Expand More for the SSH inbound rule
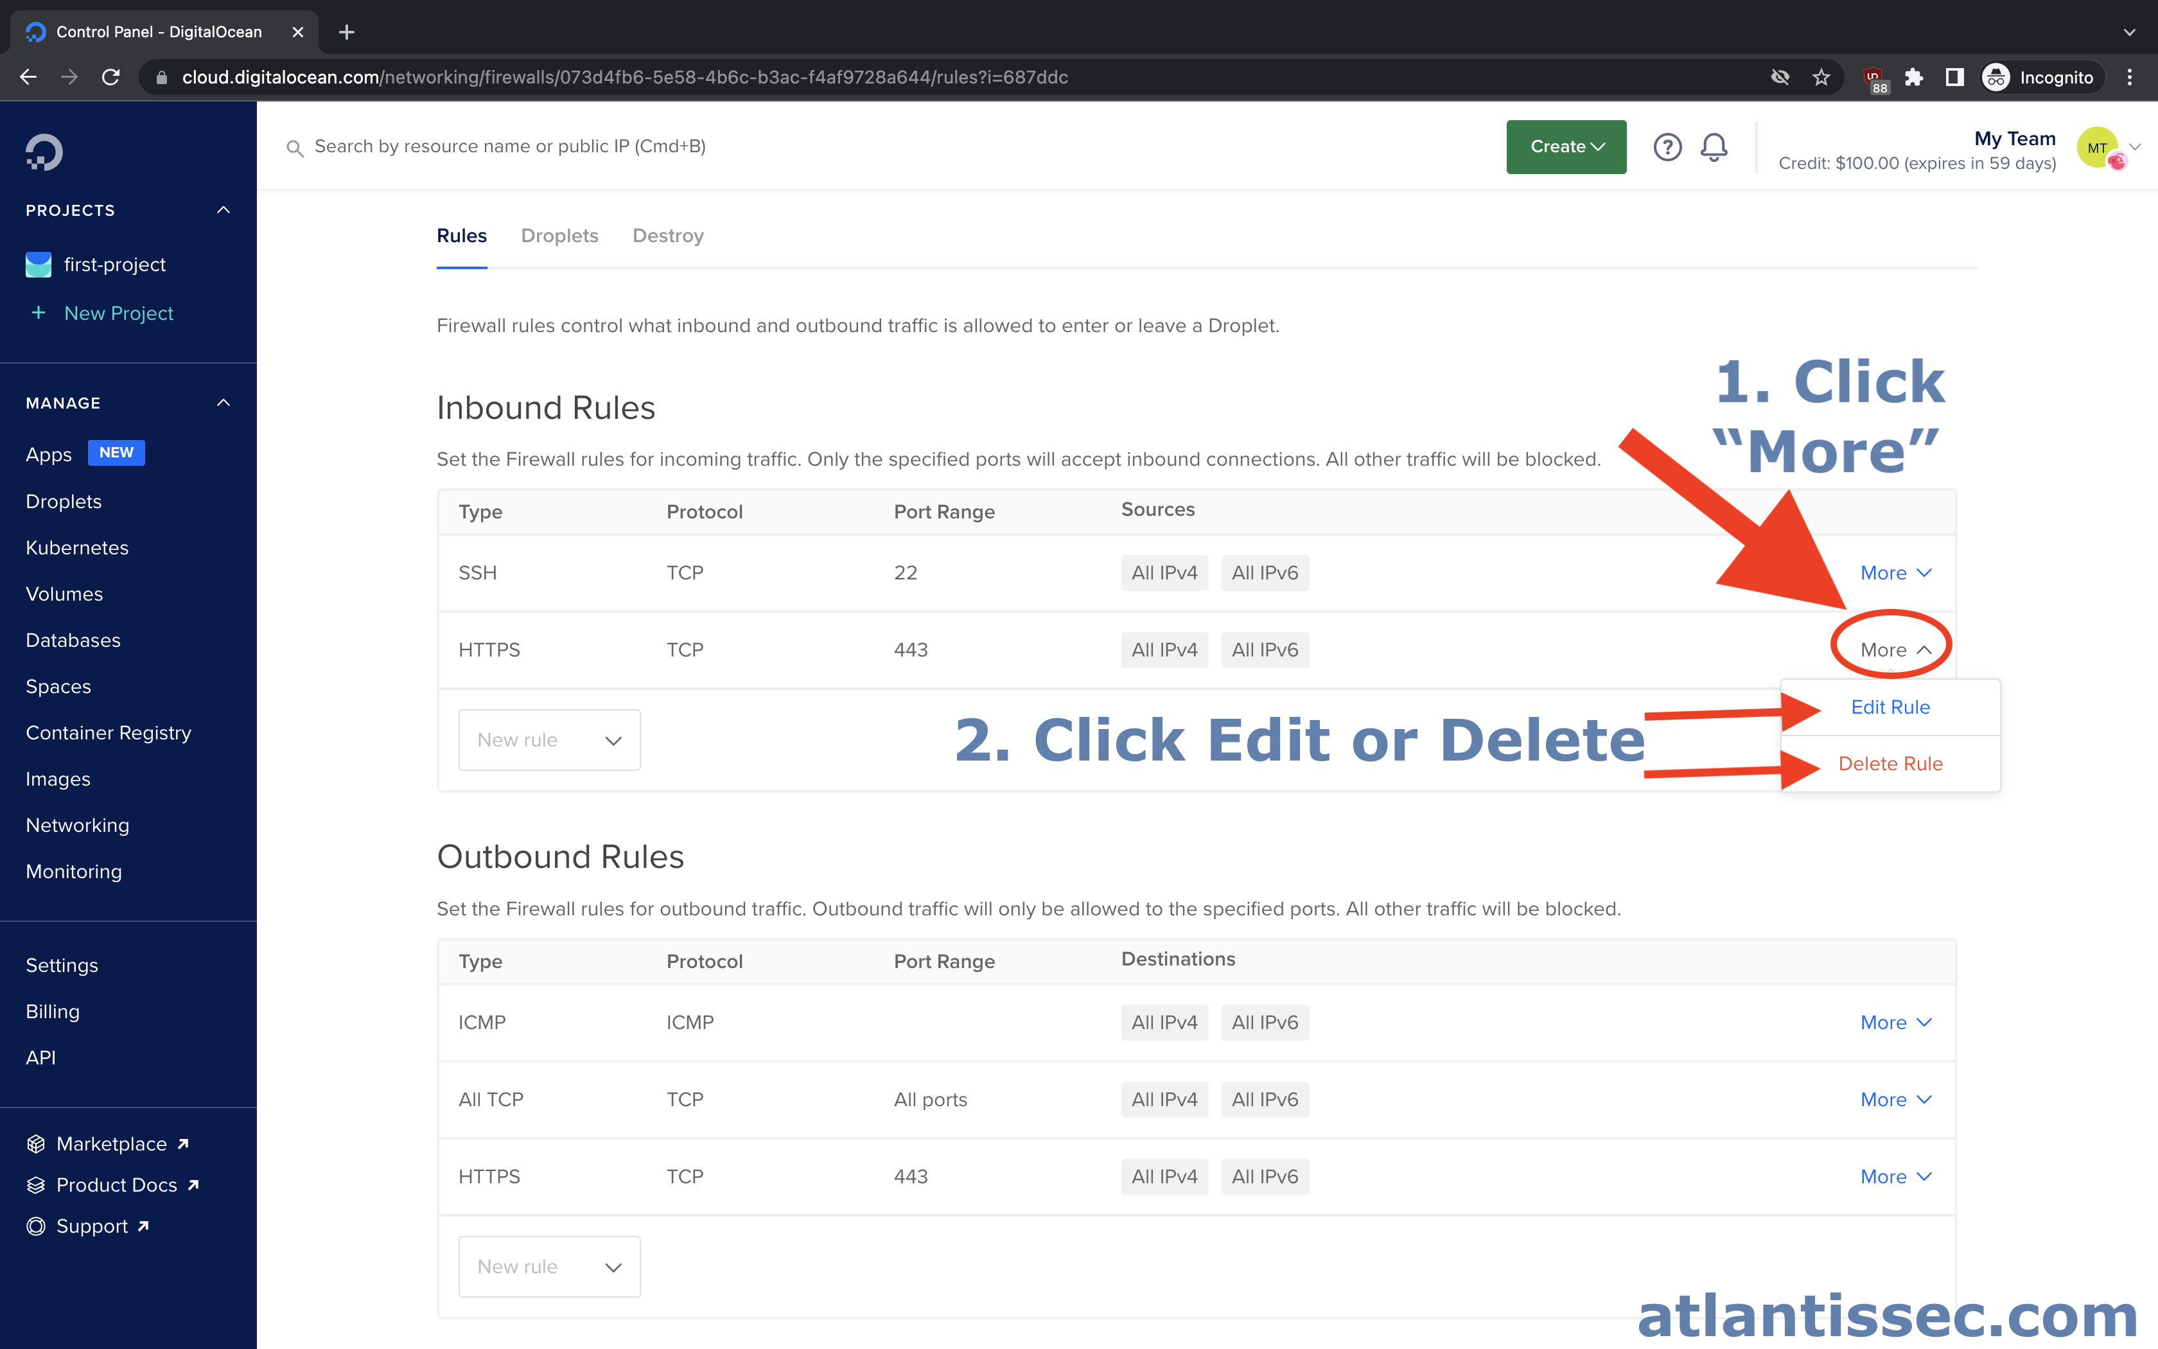 click(x=1896, y=573)
